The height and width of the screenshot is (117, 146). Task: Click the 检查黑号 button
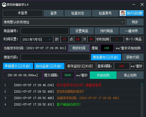pyautogui.click(x=105, y=13)
